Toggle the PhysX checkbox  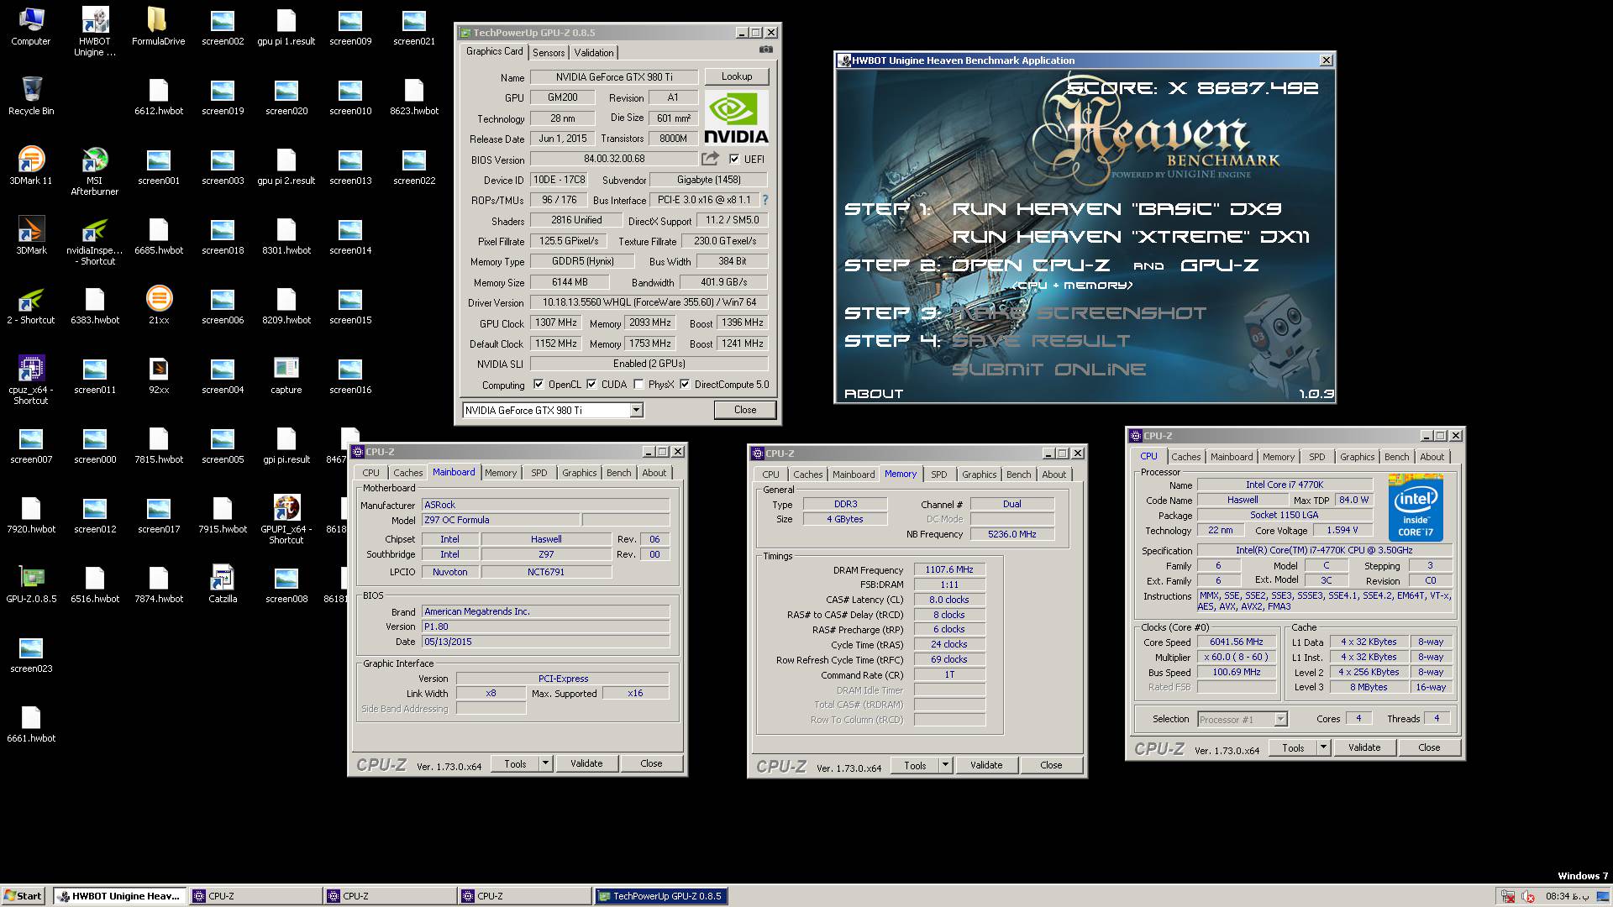pos(638,385)
